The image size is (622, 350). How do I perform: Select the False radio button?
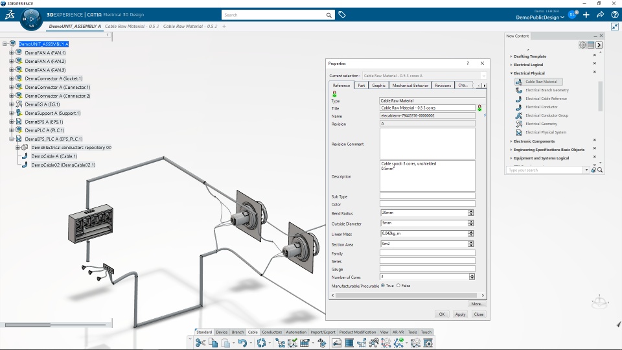[398, 285]
